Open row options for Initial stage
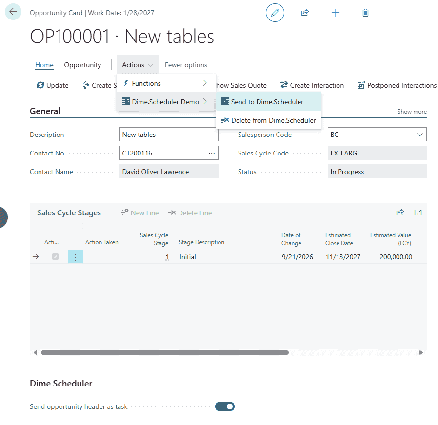This screenshot has height=425, width=438. pyautogui.click(x=76, y=257)
